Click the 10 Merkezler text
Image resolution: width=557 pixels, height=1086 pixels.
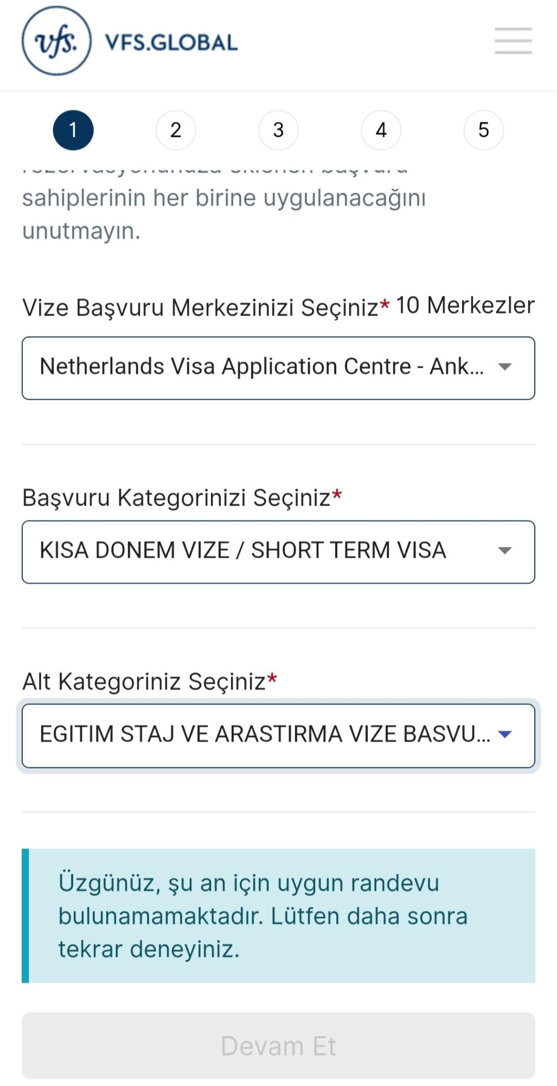tap(465, 306)
